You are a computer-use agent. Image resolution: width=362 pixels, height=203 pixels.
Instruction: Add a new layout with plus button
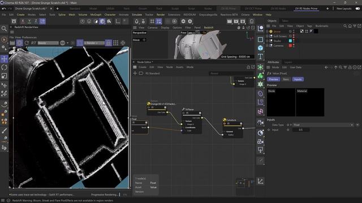click(x=327, y=8)
